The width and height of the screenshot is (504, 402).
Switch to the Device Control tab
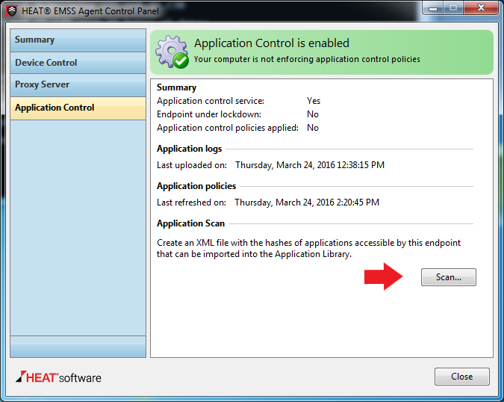point(78,63)
